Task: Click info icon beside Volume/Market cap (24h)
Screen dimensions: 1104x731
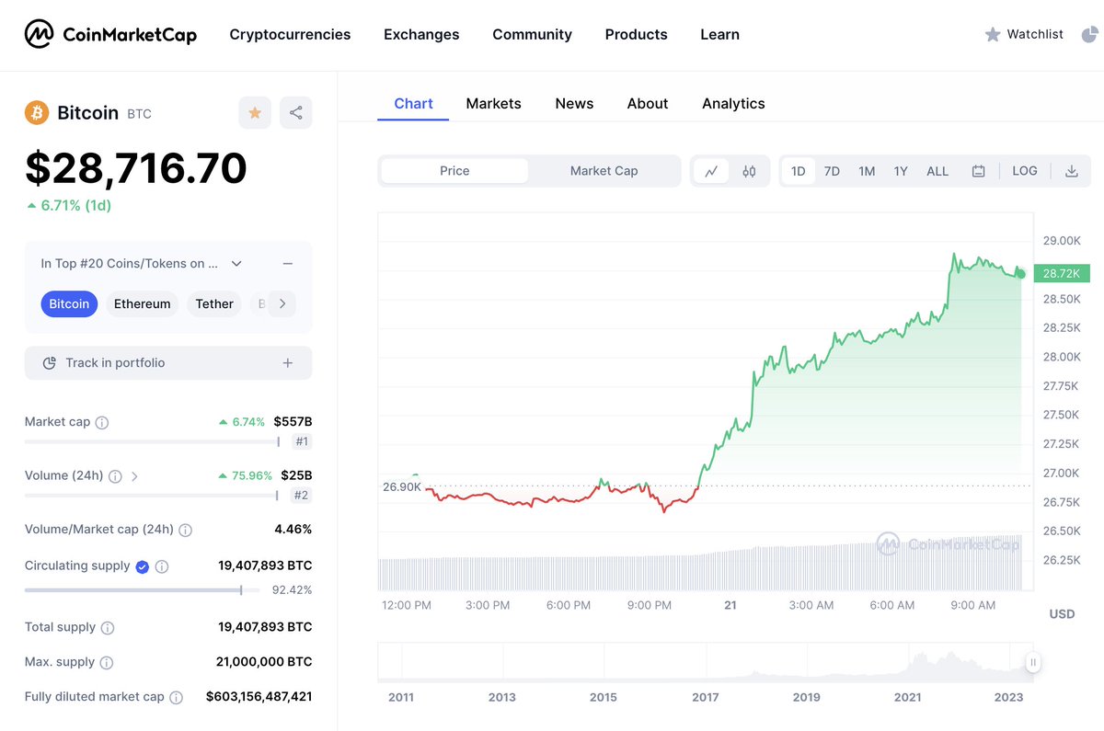Action: pyautogui.click(x=186, y=531)
